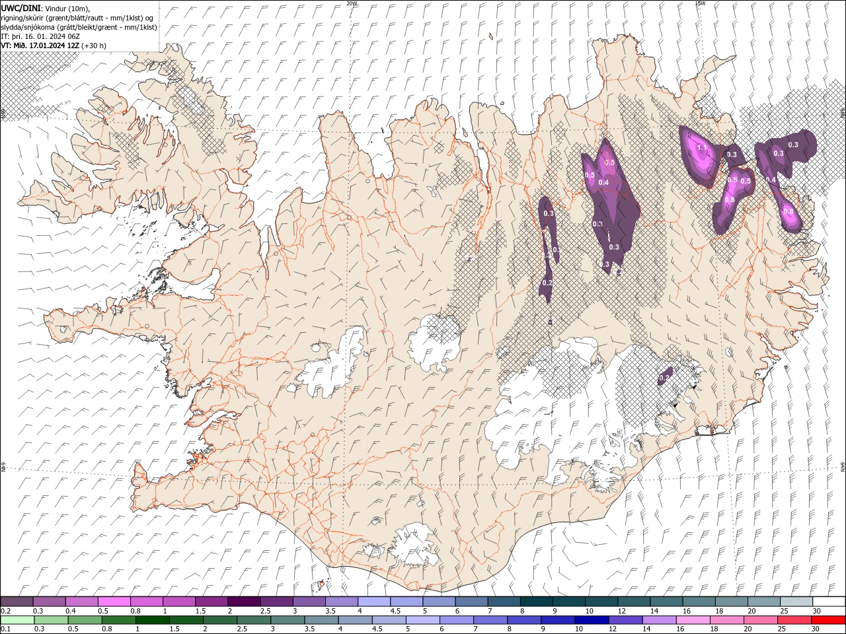The height and width of the screenshot is (634, 846).
Task: Select the pink 18 swatch in the lower legend row
Action: coord(727,620)
